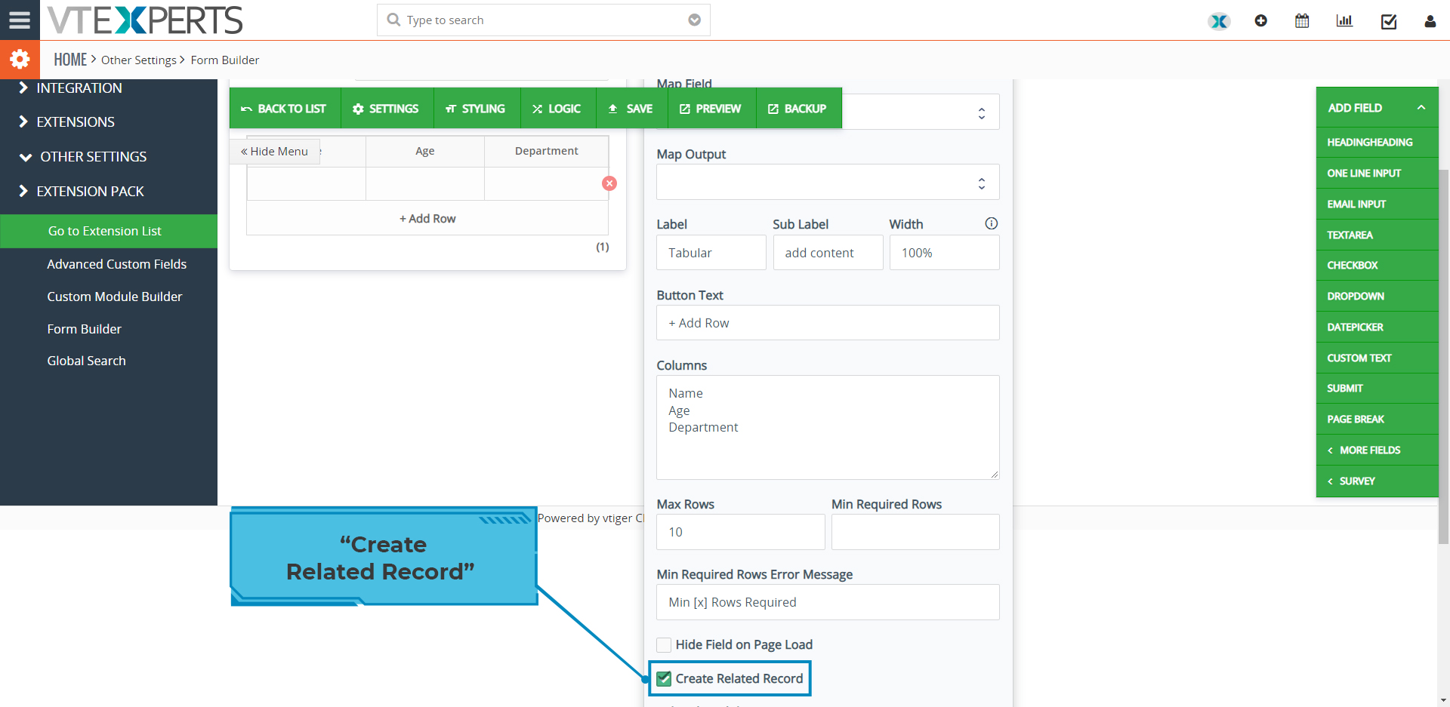This screenshot has height=707, width=1450.
Task: Edit Sub Label add content field
Action: [828, 253]
